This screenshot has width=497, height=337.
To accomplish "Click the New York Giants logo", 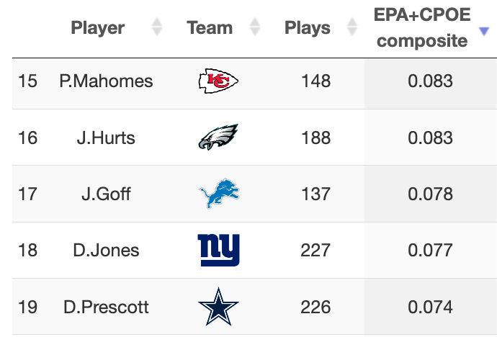I will click(219, 250).
